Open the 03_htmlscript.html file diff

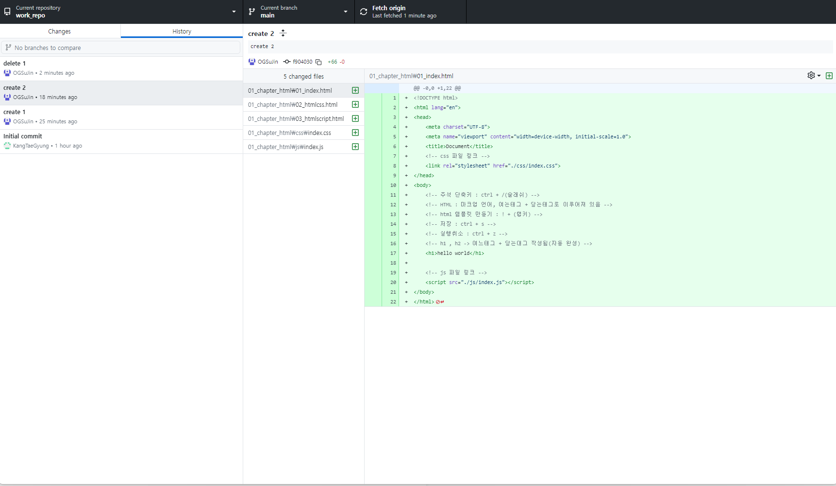[x=296, y=119]
